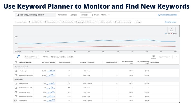Add 'property restoration company' suggestion

[86, 22]
